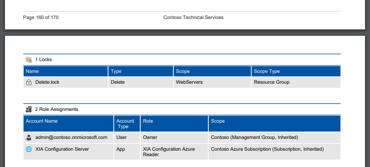Screen dimensions: 370x167
Task: Select the '2 Role Assignments' section heading
Action: tap(57, 109)
